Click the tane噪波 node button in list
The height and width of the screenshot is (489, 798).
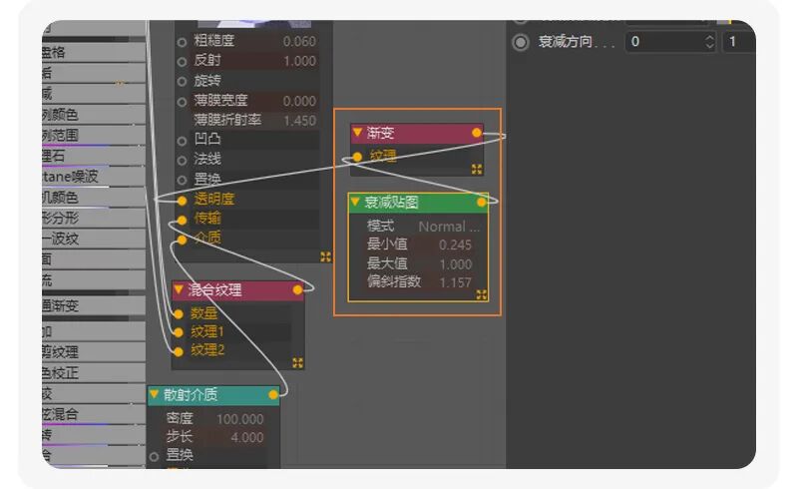[x=94, y=177]
